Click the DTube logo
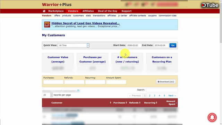This screenshot has height=125, width=222. click(x=210, y=5)
